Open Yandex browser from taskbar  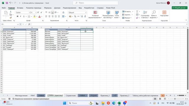click(x=108, y=103)
